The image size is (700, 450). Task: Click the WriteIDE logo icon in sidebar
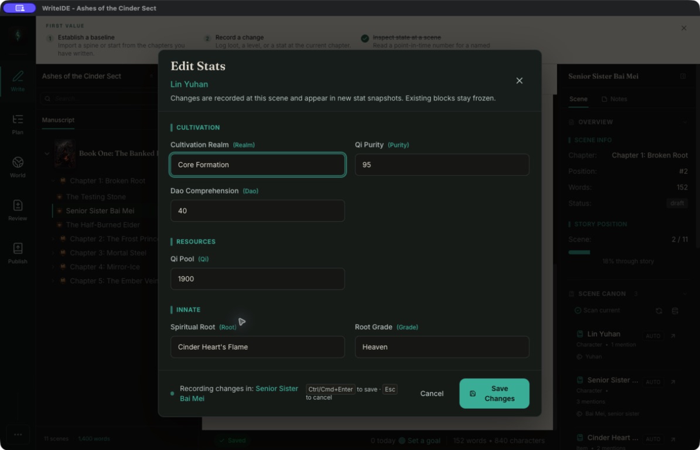(x=18, y=35)
